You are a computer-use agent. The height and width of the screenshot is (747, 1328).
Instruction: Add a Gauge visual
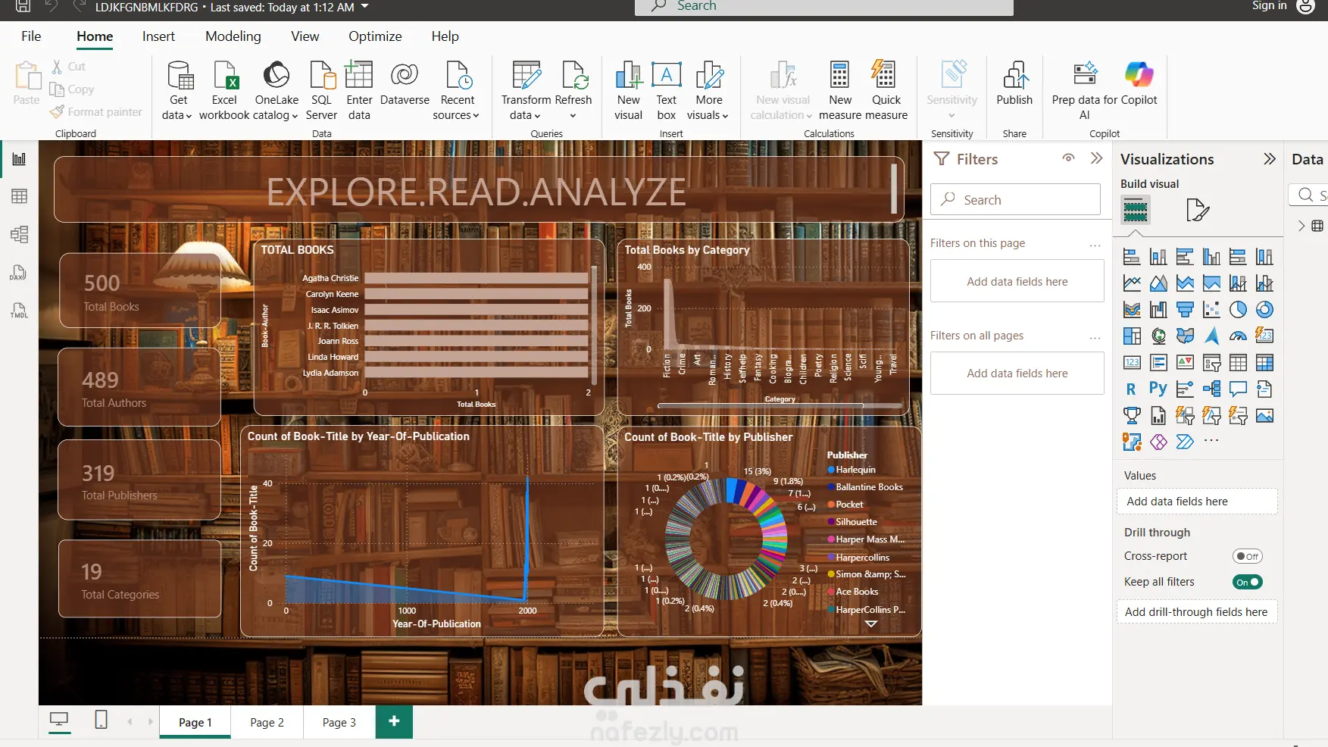[x=1238, y=336]
